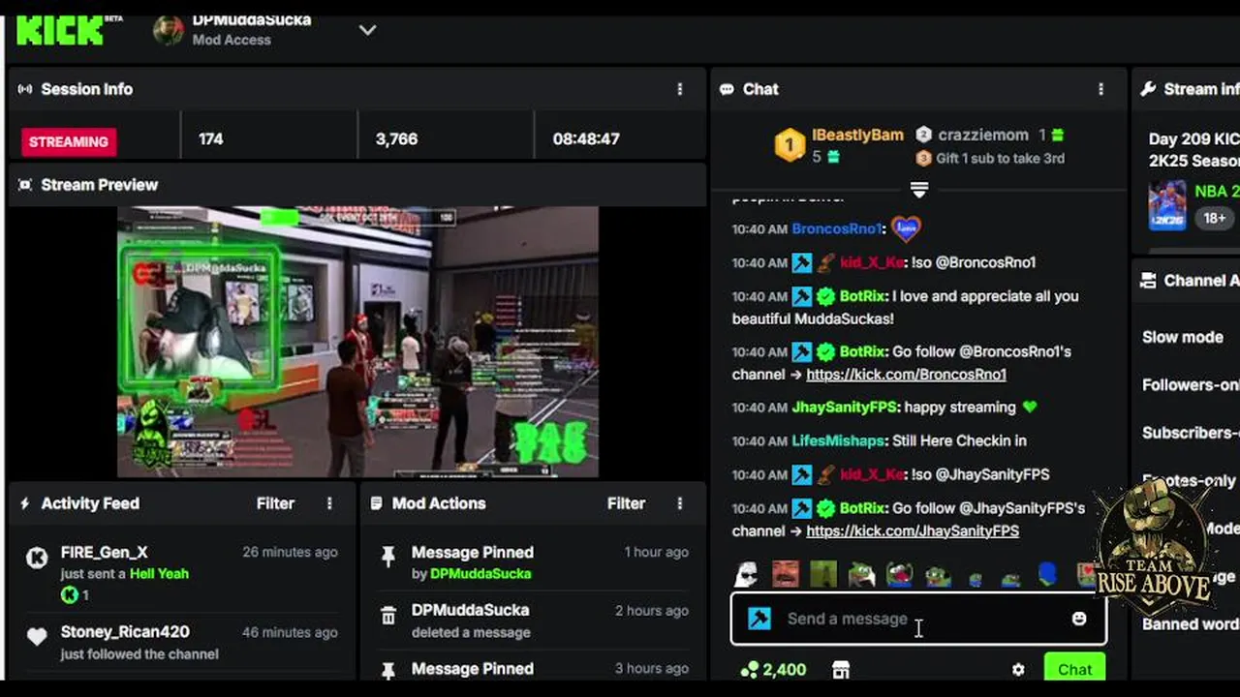The image size is (1240, 697).
Task: Open the Activity Feed options menu
Action: point(329,503)
